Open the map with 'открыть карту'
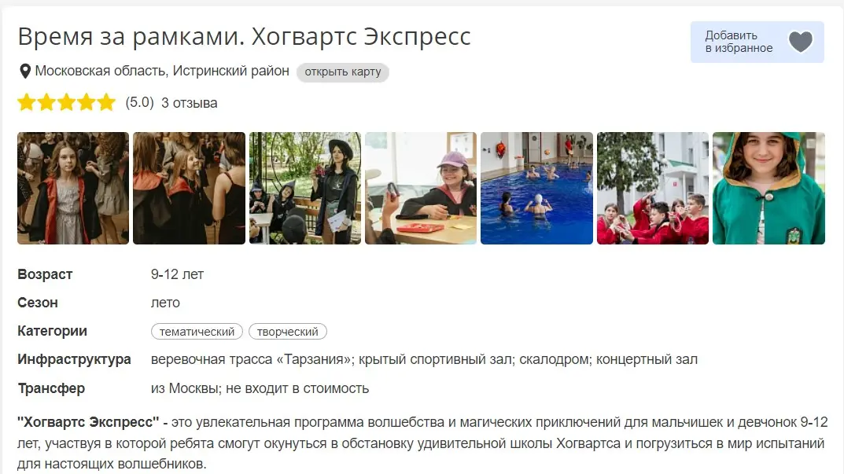Screen dimensions: 844x474 (343, 72)
